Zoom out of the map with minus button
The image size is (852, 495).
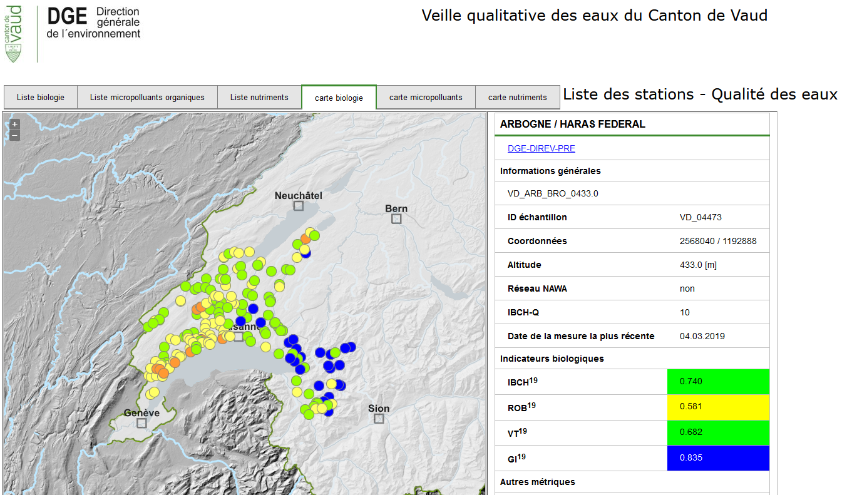click(x=15, y=135)
